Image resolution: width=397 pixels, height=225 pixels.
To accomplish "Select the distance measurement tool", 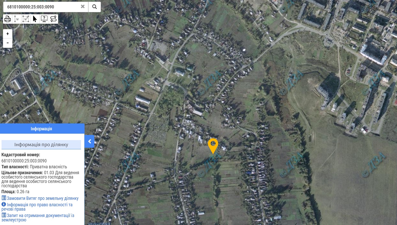I will click(17, 19).
